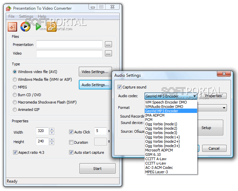Click the Auto Click seconds field
This screenshot has width=238, height=191.
[101, 131]
